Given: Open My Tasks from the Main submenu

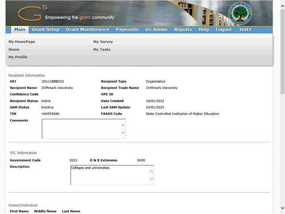Looking at the screenshot, I should [102, 49].
